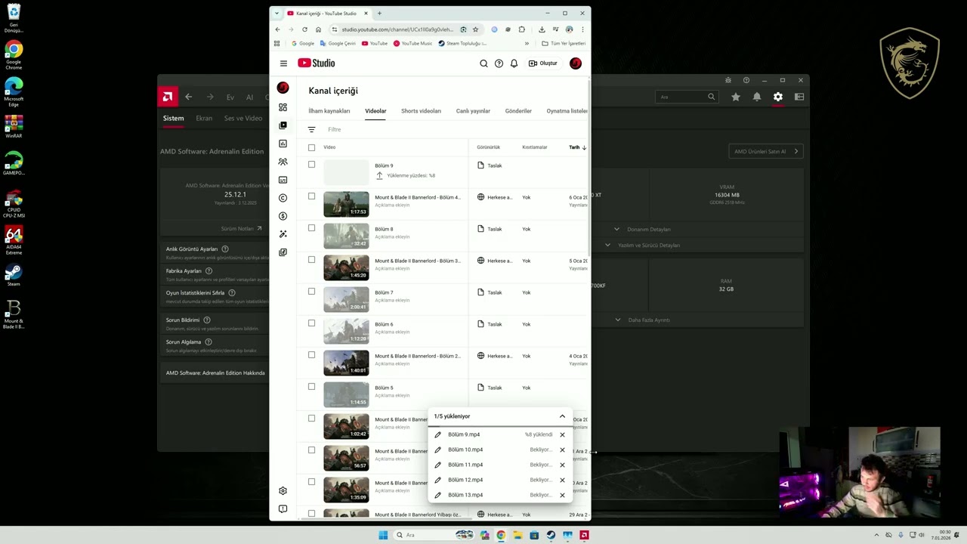
Task: Open Steam desktop shortcut
Action: 14,274
